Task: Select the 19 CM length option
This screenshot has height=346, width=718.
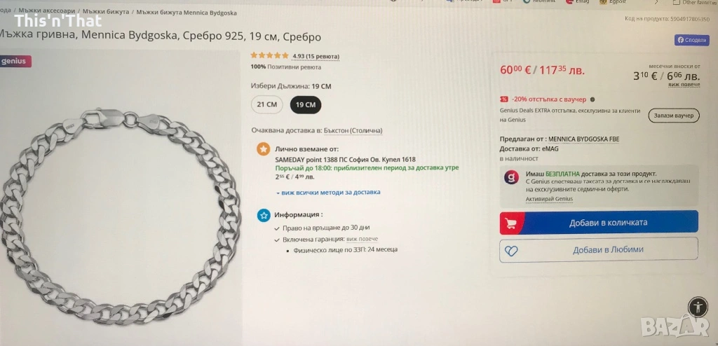Action: tap(306, 105)
